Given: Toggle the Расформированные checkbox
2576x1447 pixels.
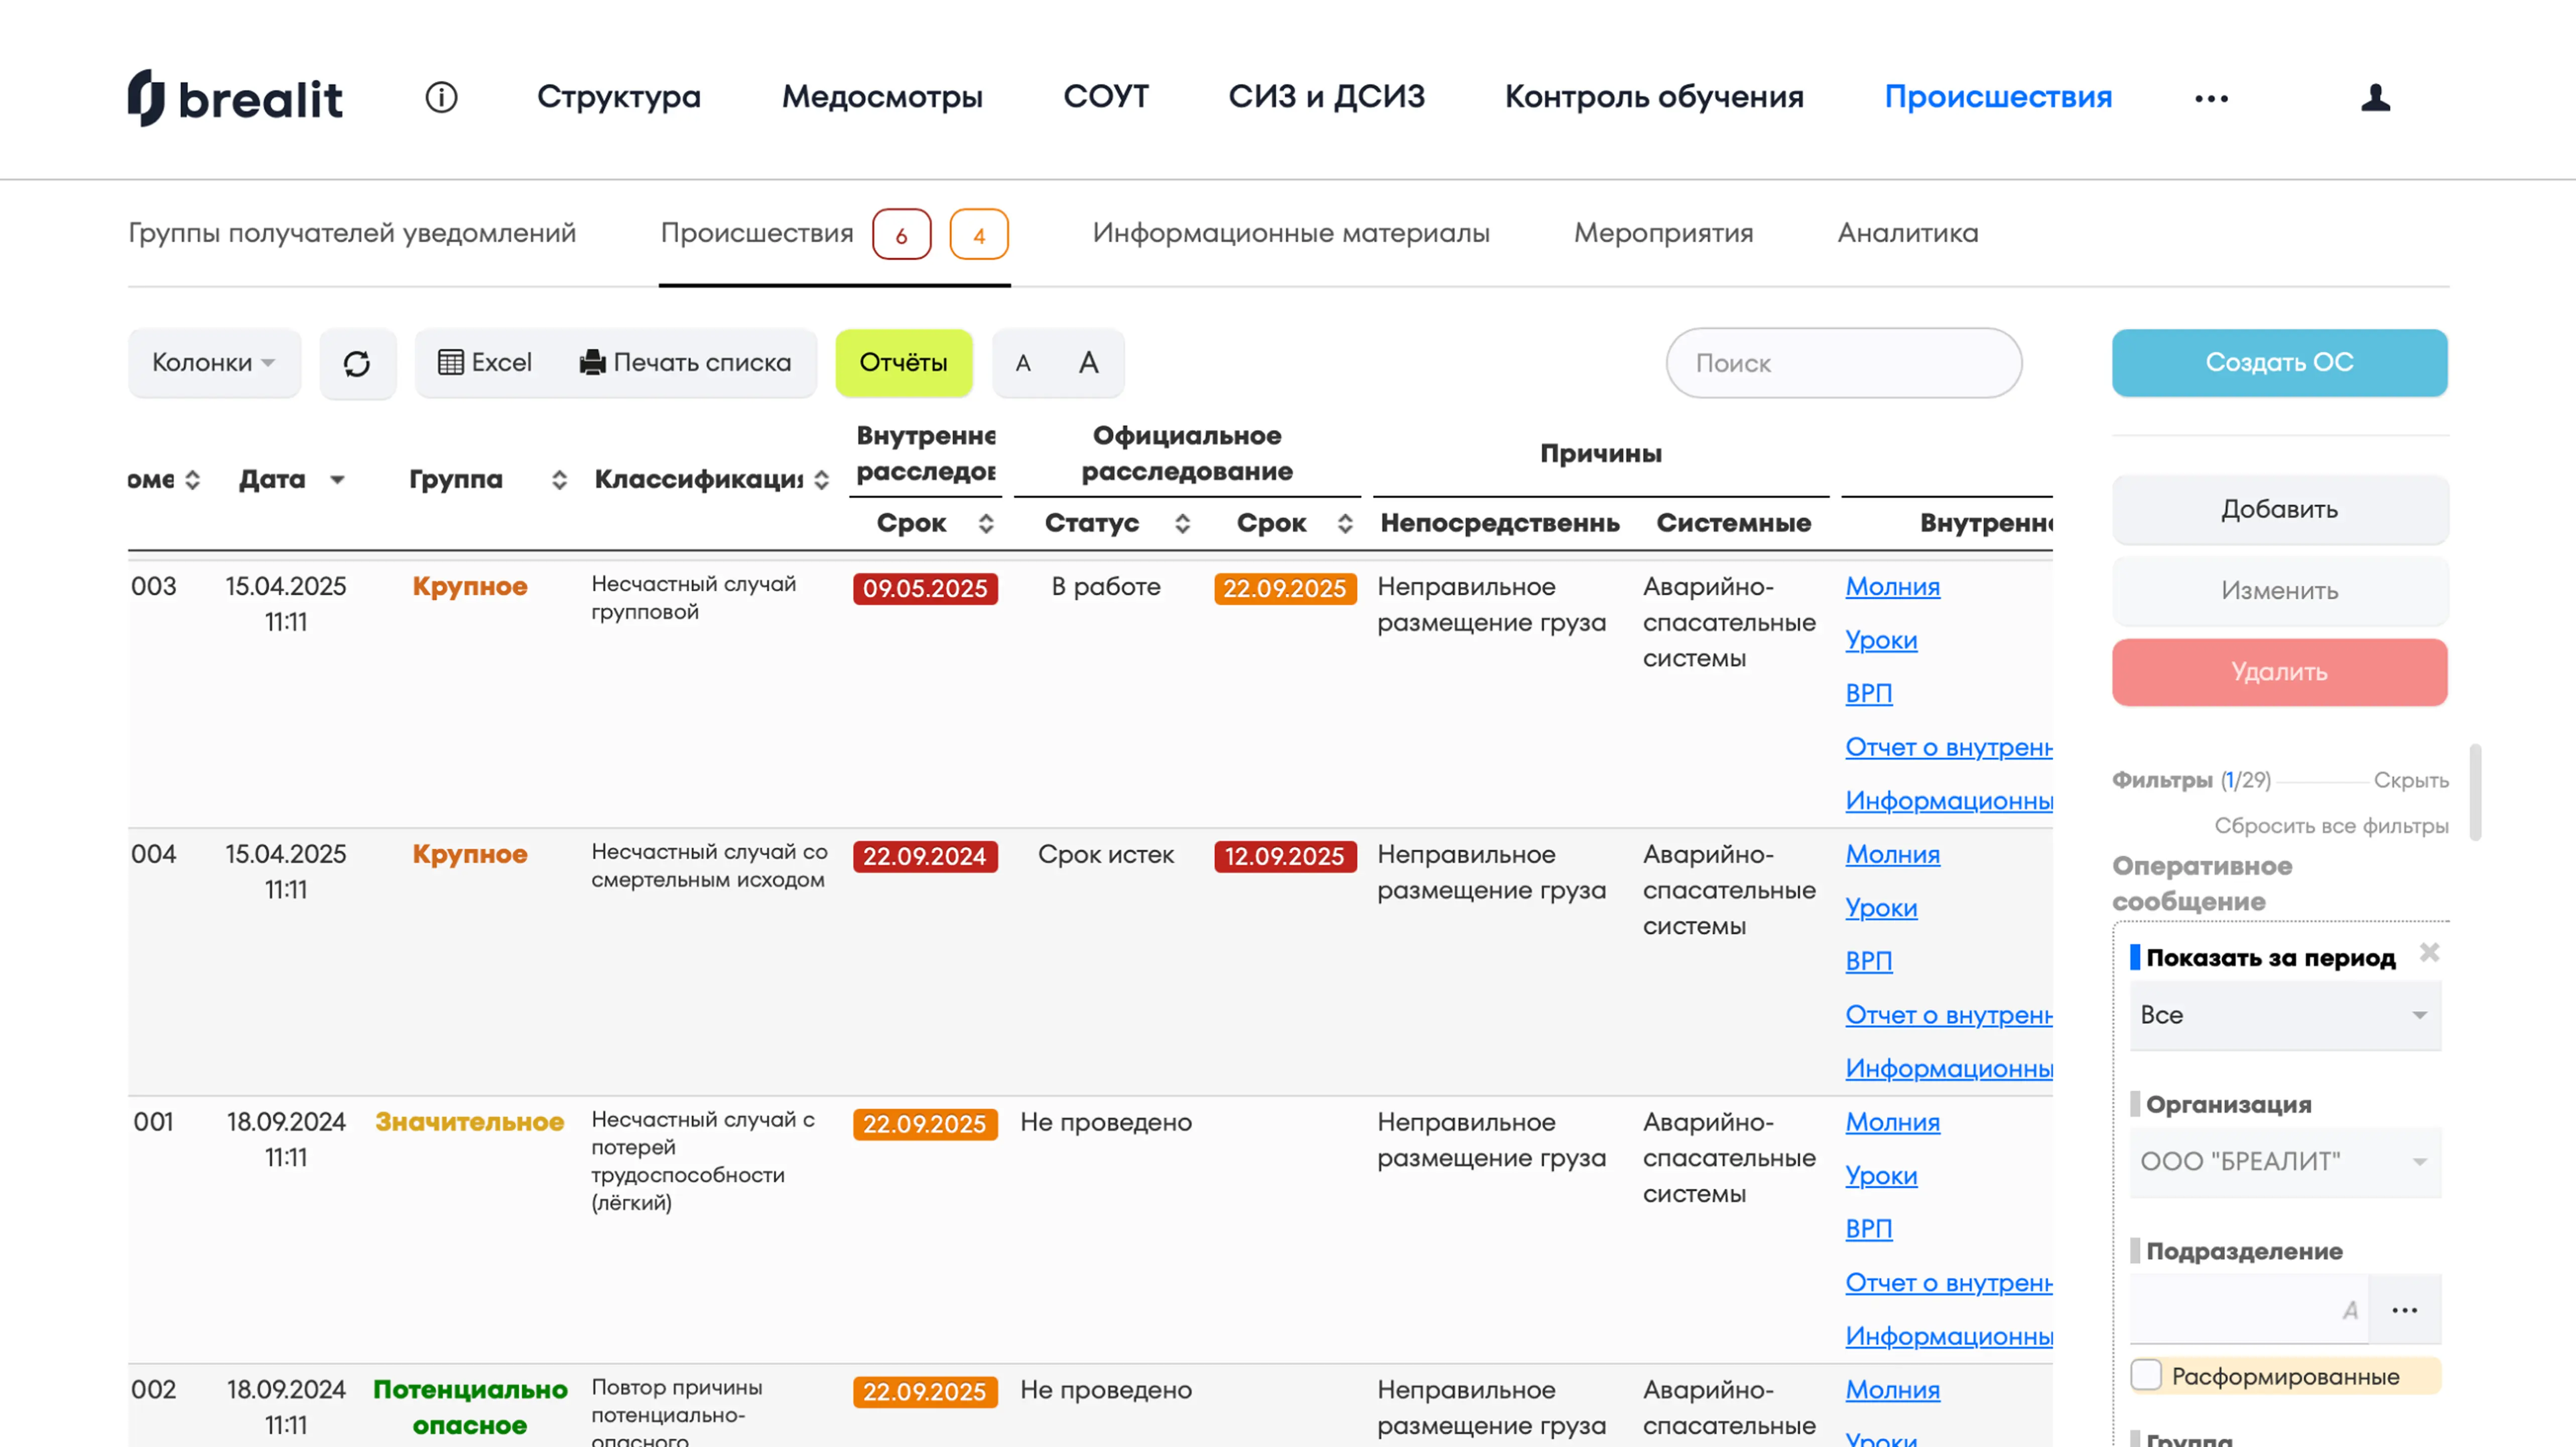Looking at the screenshot, I should pyautogui.click(x=2146, y=1375).
